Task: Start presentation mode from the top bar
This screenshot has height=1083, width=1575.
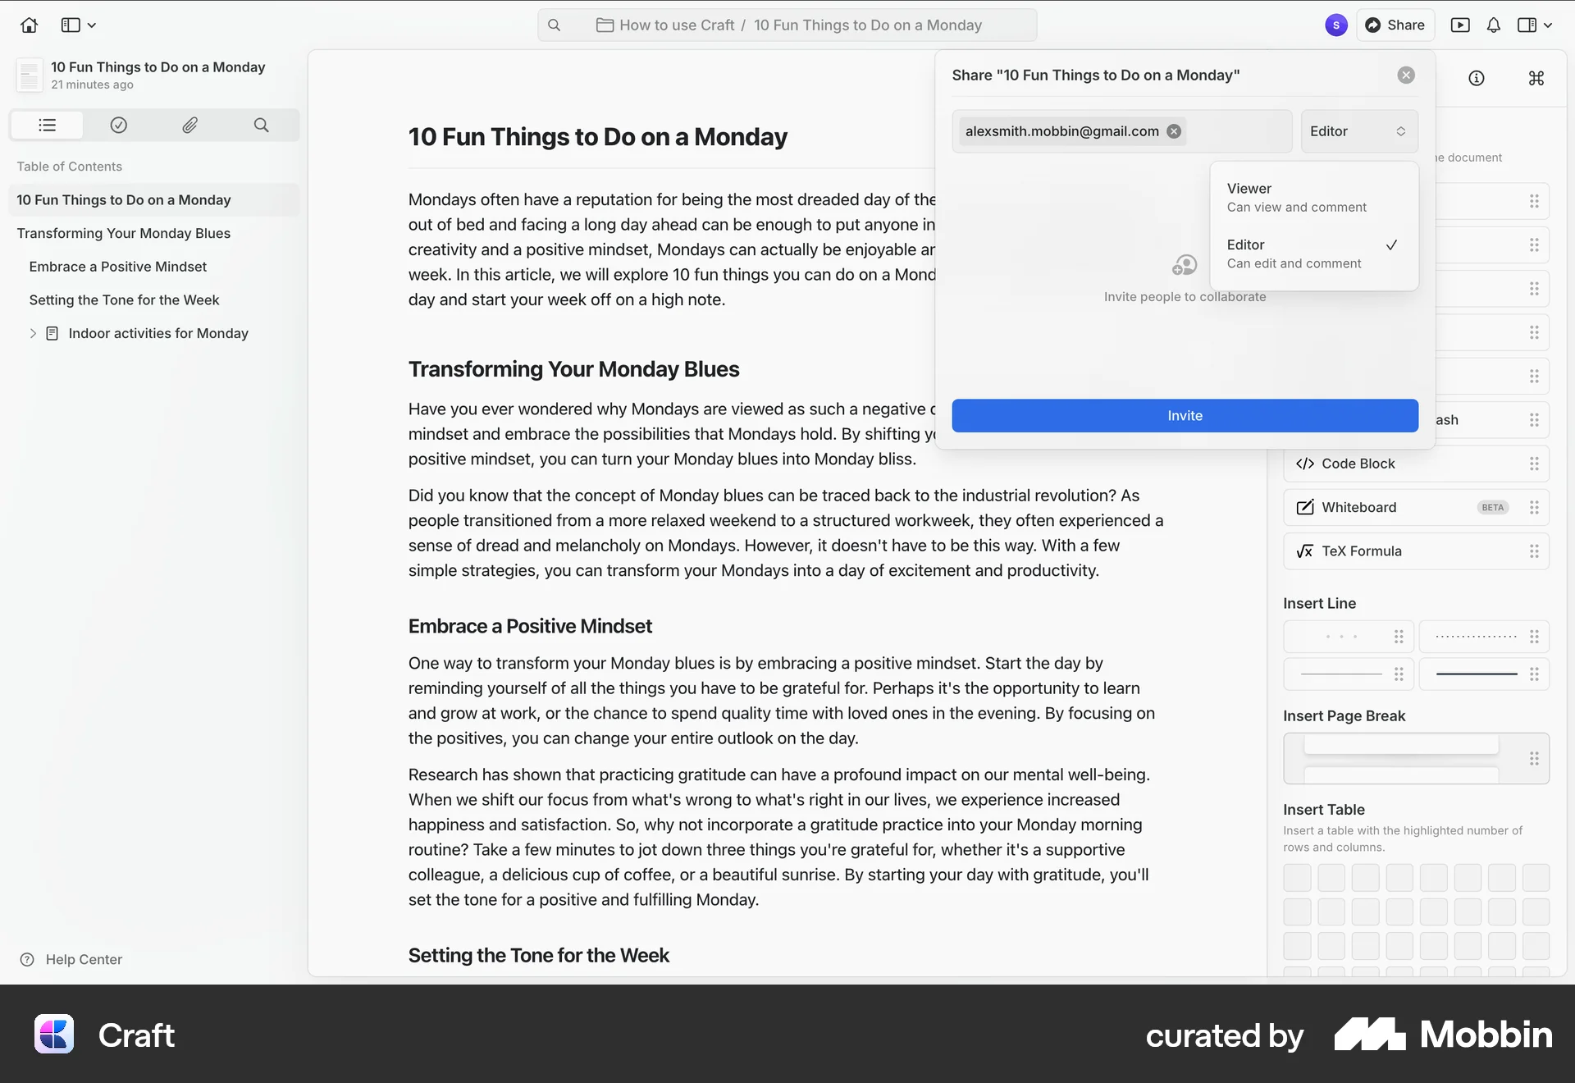Action: pyautogui.click(x=1460, y=25)
